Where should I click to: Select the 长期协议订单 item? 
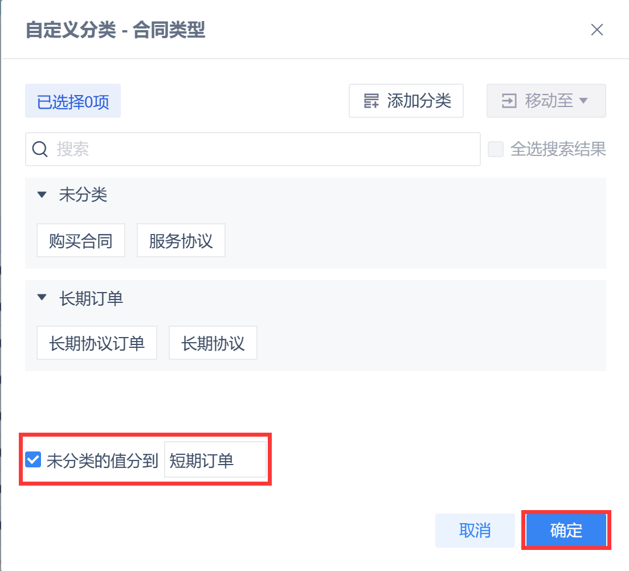pos(97,343)
